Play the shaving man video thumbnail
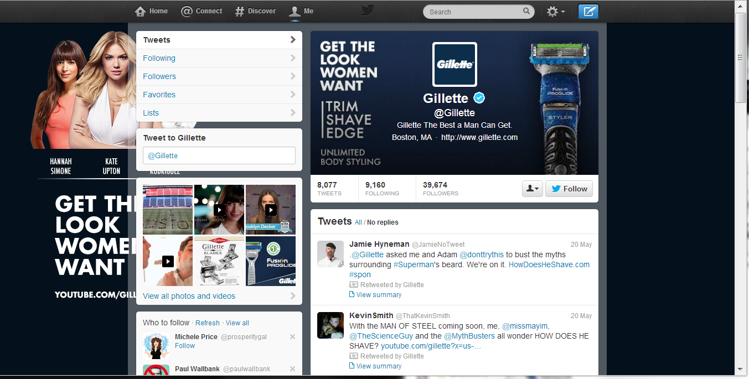 pos(168,261)
